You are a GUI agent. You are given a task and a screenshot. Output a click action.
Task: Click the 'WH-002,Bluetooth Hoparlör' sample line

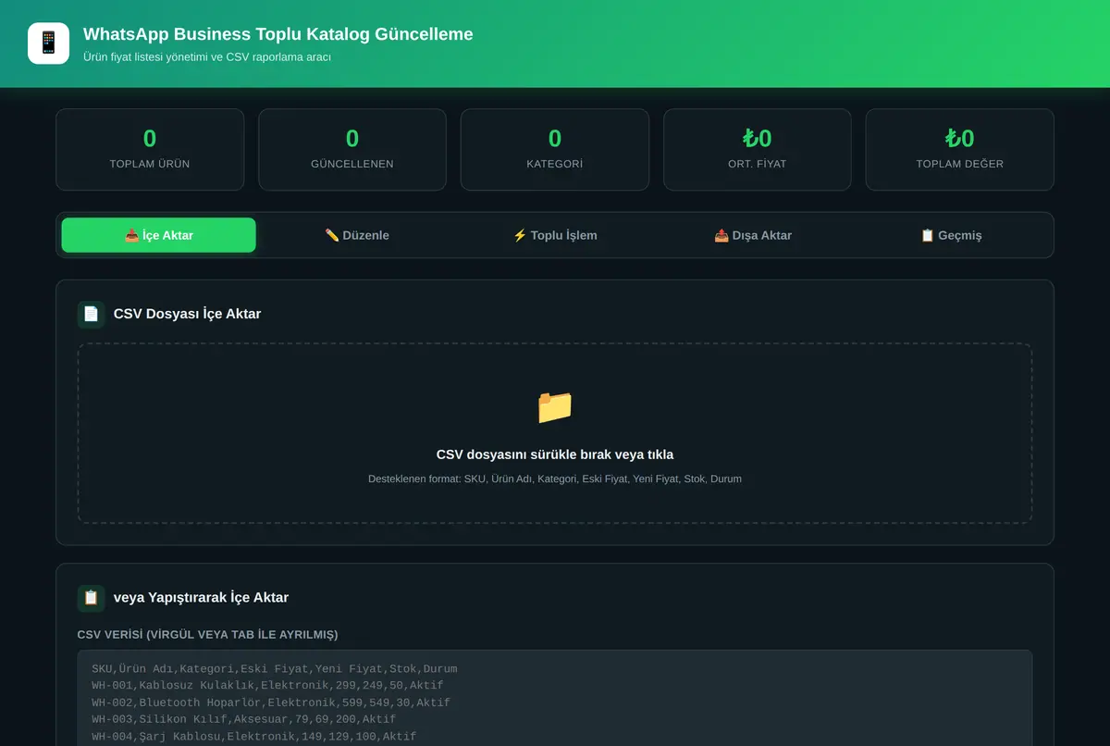pyautogui.click(x=271, y=702)
